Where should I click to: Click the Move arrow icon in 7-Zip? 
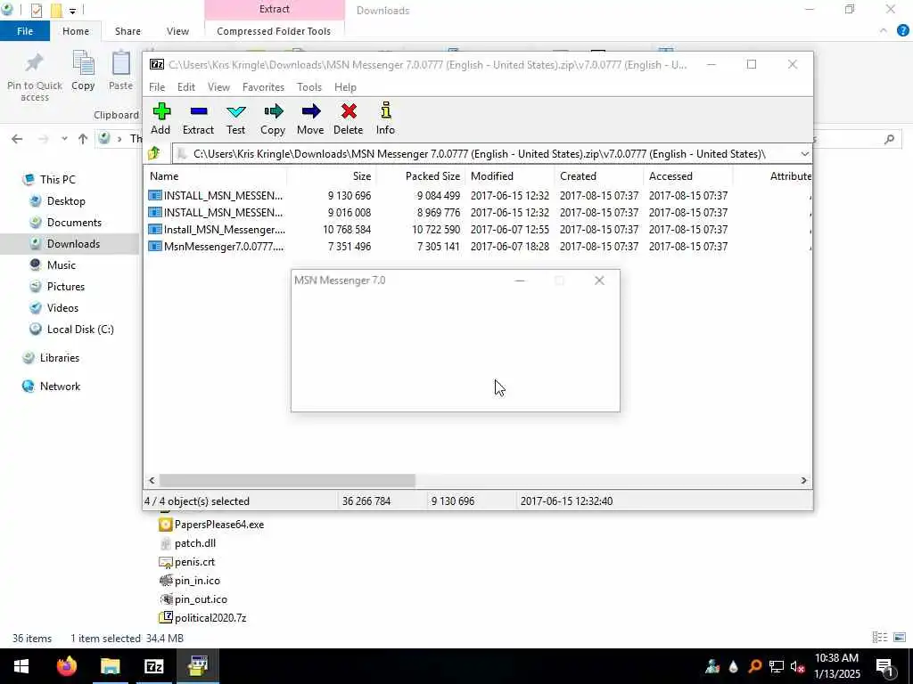310,118
